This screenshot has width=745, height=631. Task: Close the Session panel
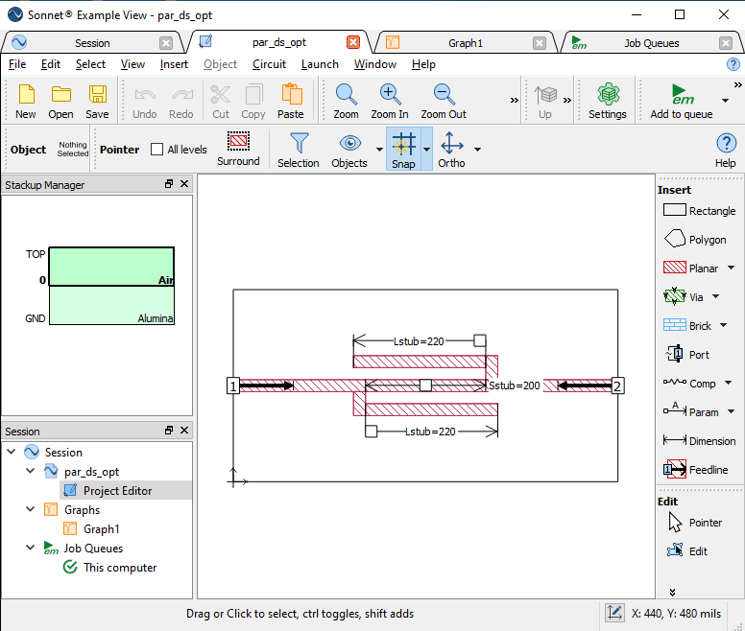click(184, 431)
